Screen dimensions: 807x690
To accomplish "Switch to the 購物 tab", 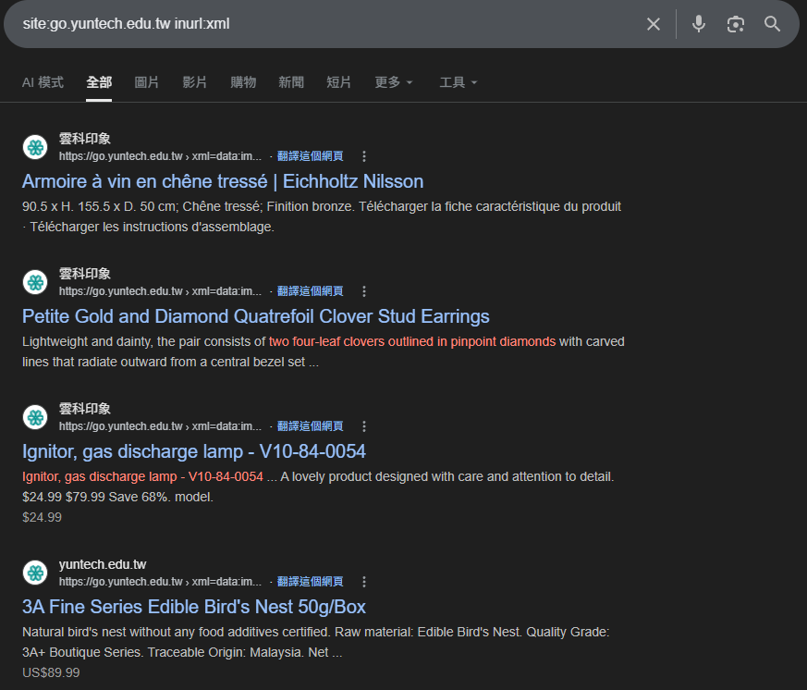I will point(243,82).
